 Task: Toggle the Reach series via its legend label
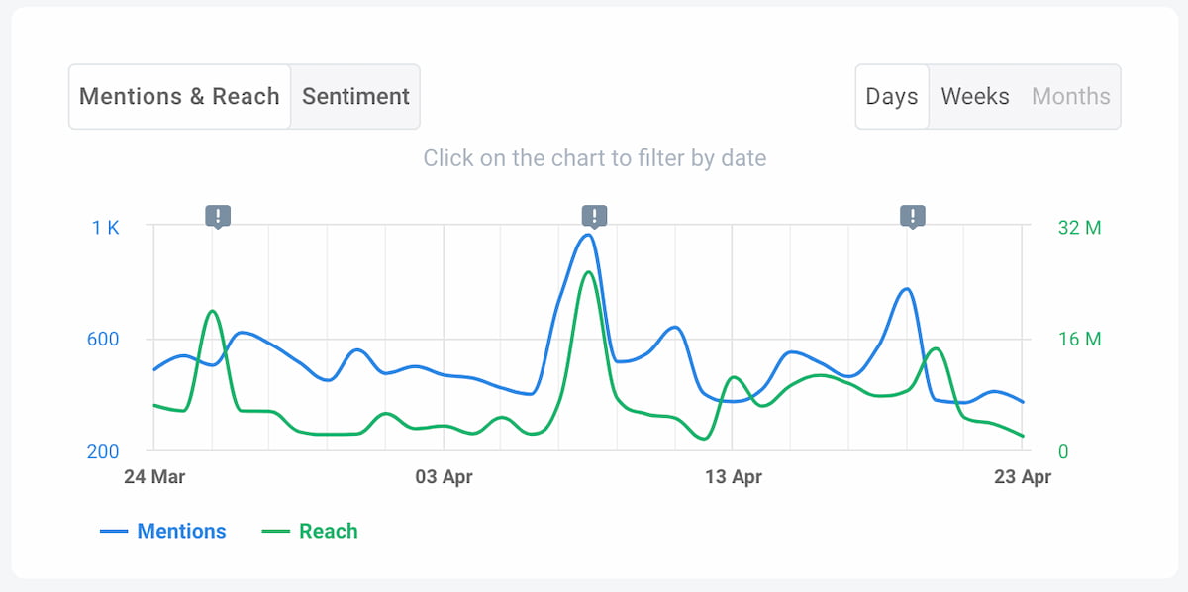click(328, 531)
